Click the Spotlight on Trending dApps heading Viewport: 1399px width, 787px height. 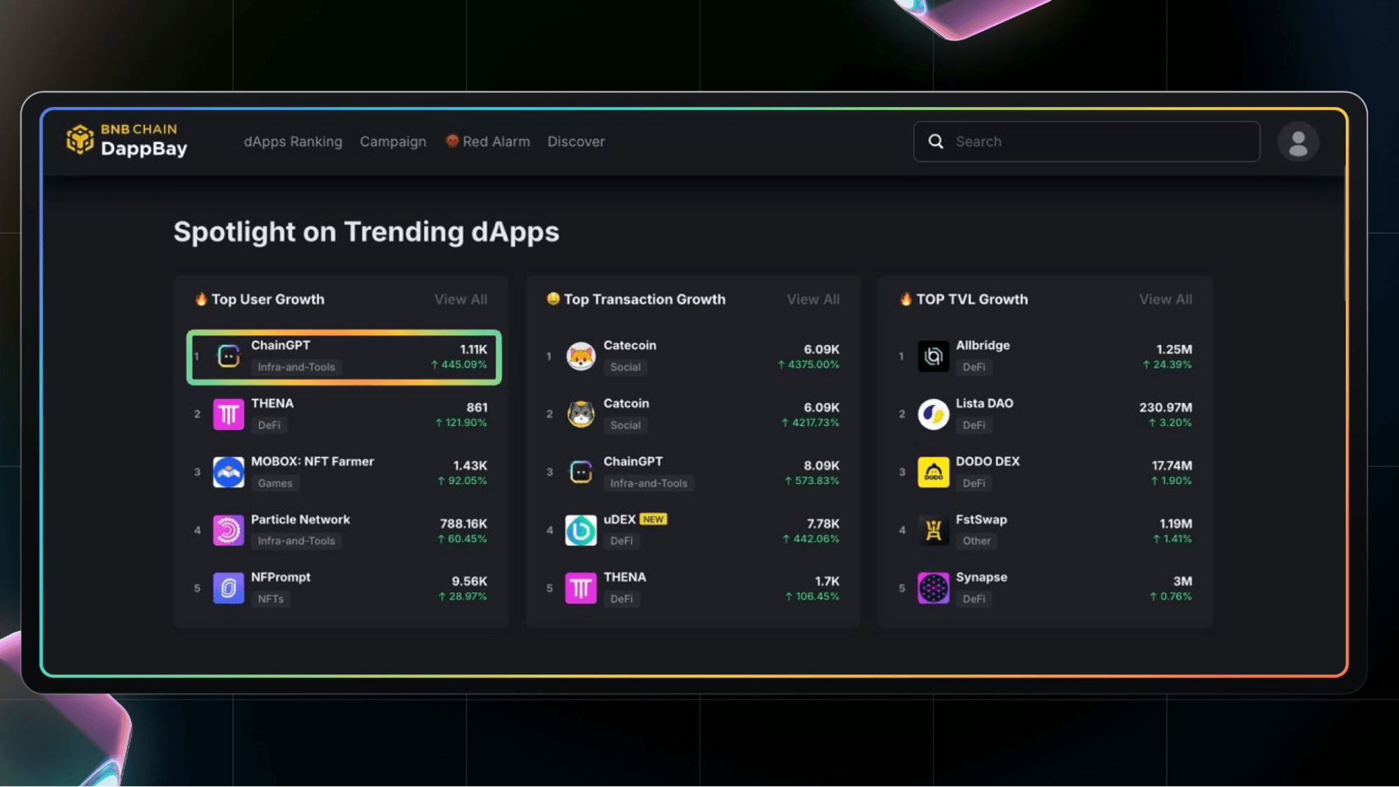[x=366, y=232]
